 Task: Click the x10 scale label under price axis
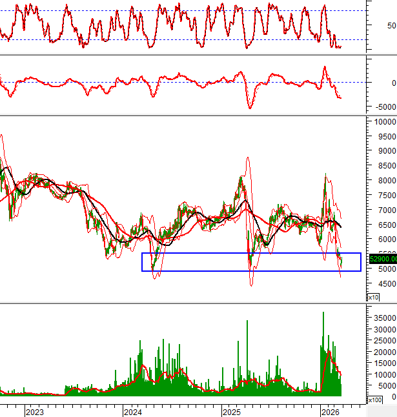coord(373,297)
